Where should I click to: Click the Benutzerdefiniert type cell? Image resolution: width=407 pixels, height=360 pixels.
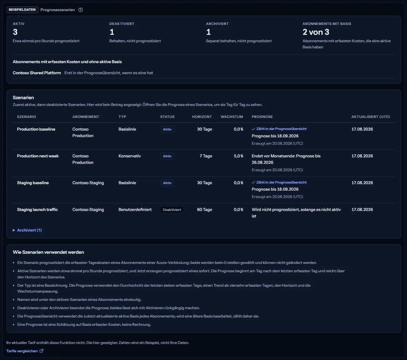[x=135, y=210]
